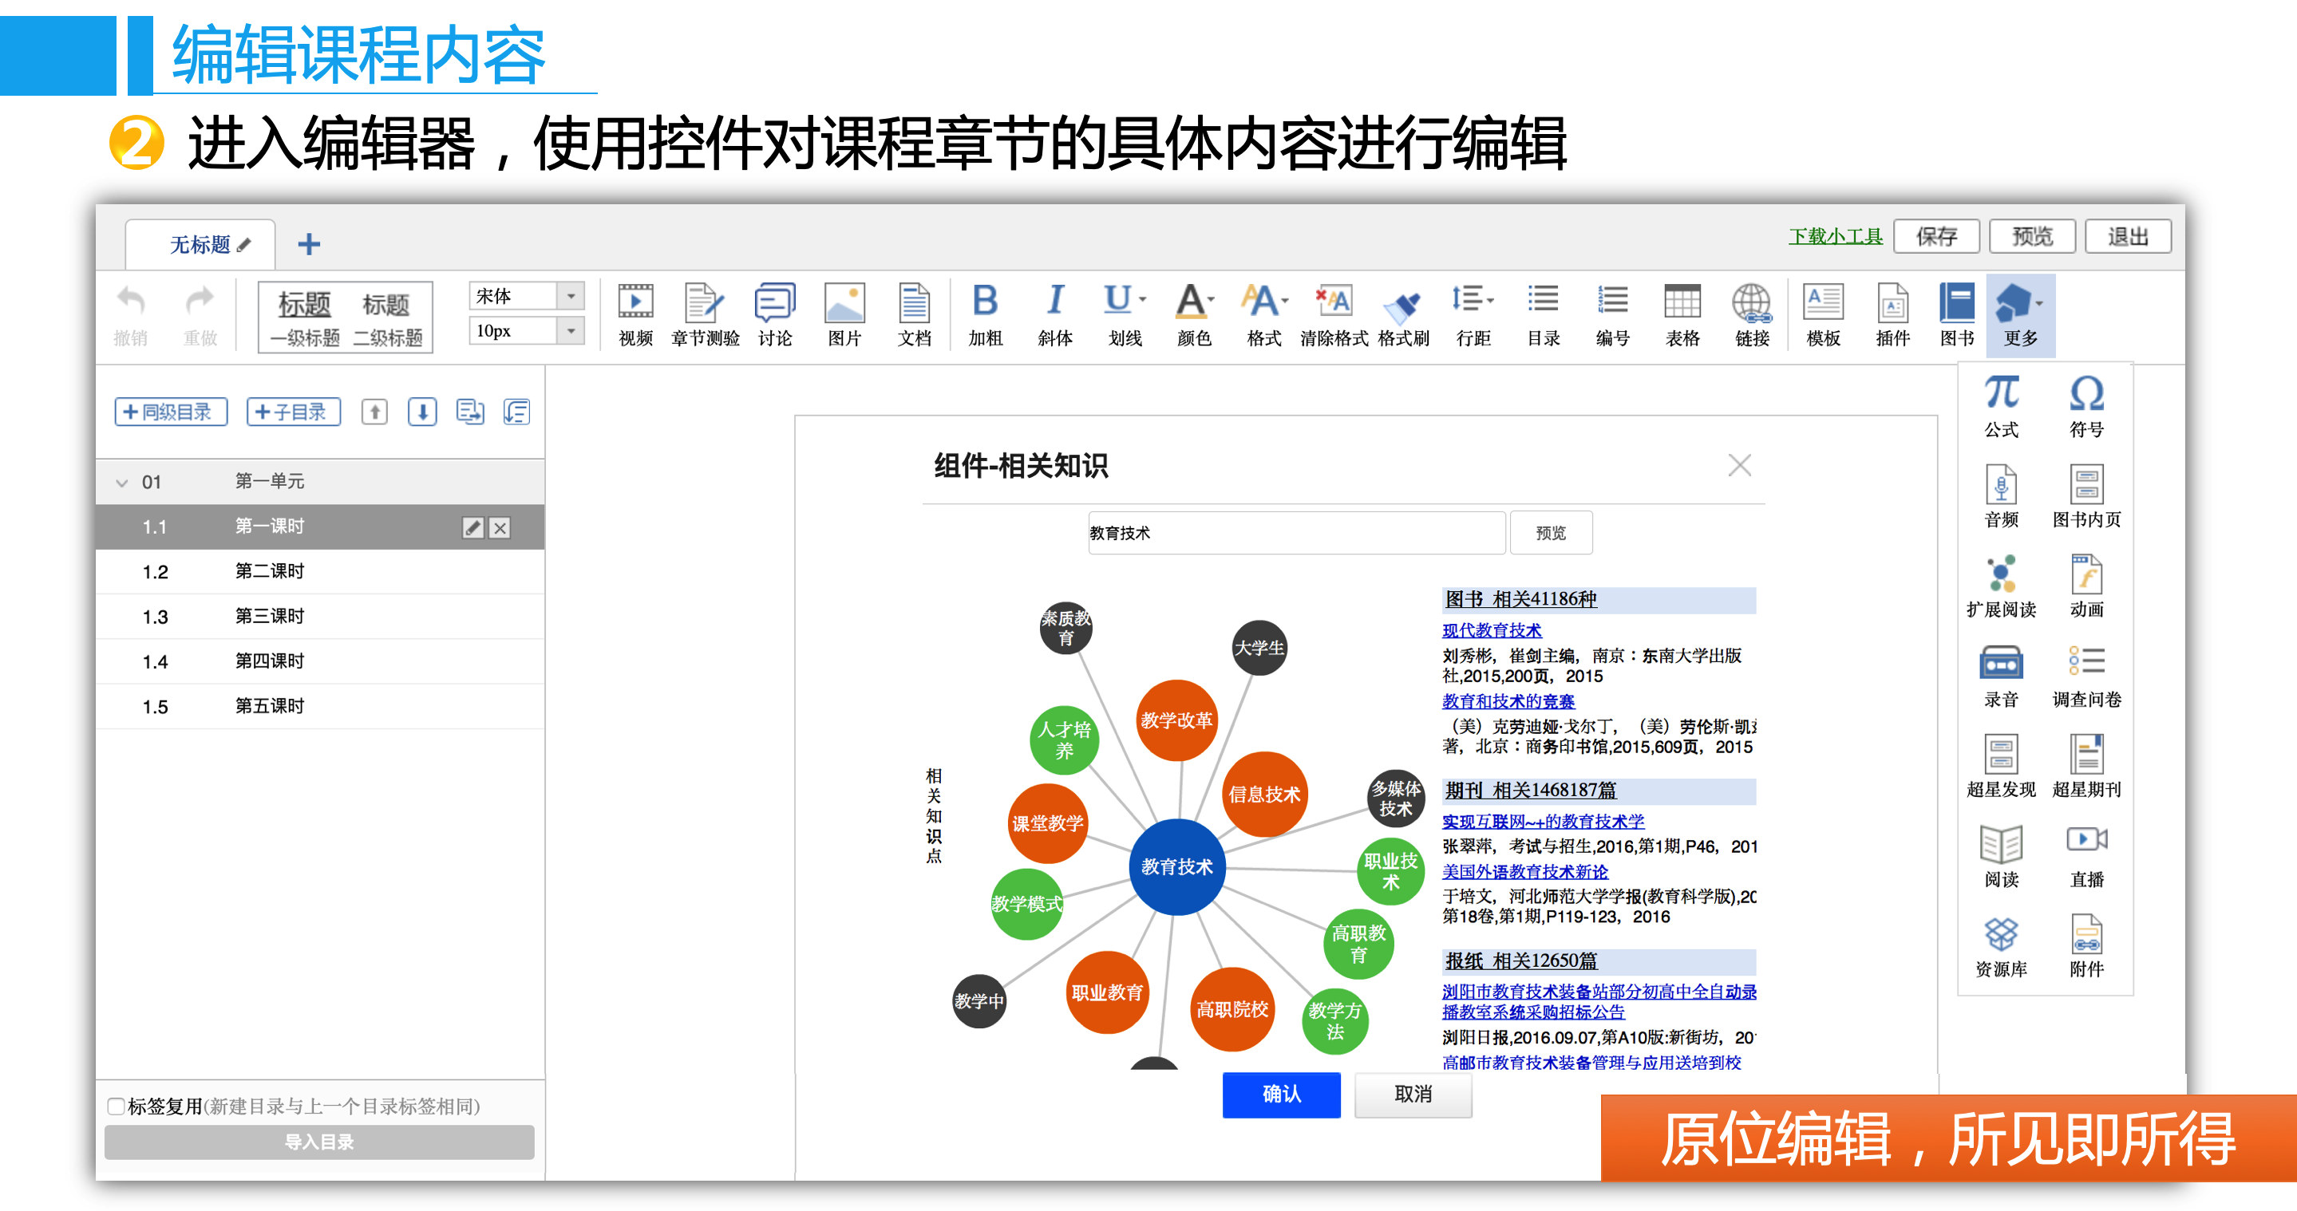Select chapter 1.3 第三课时
The height and width of the screenshot is (1211, 2297).
[x=269, y=616]
